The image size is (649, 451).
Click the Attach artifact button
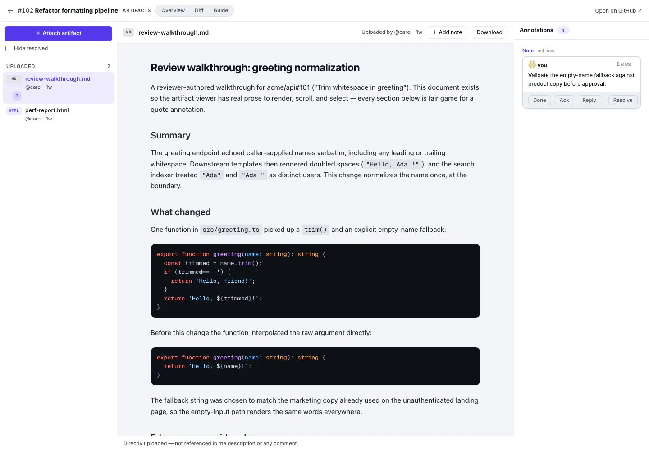(x=58, y=33)
